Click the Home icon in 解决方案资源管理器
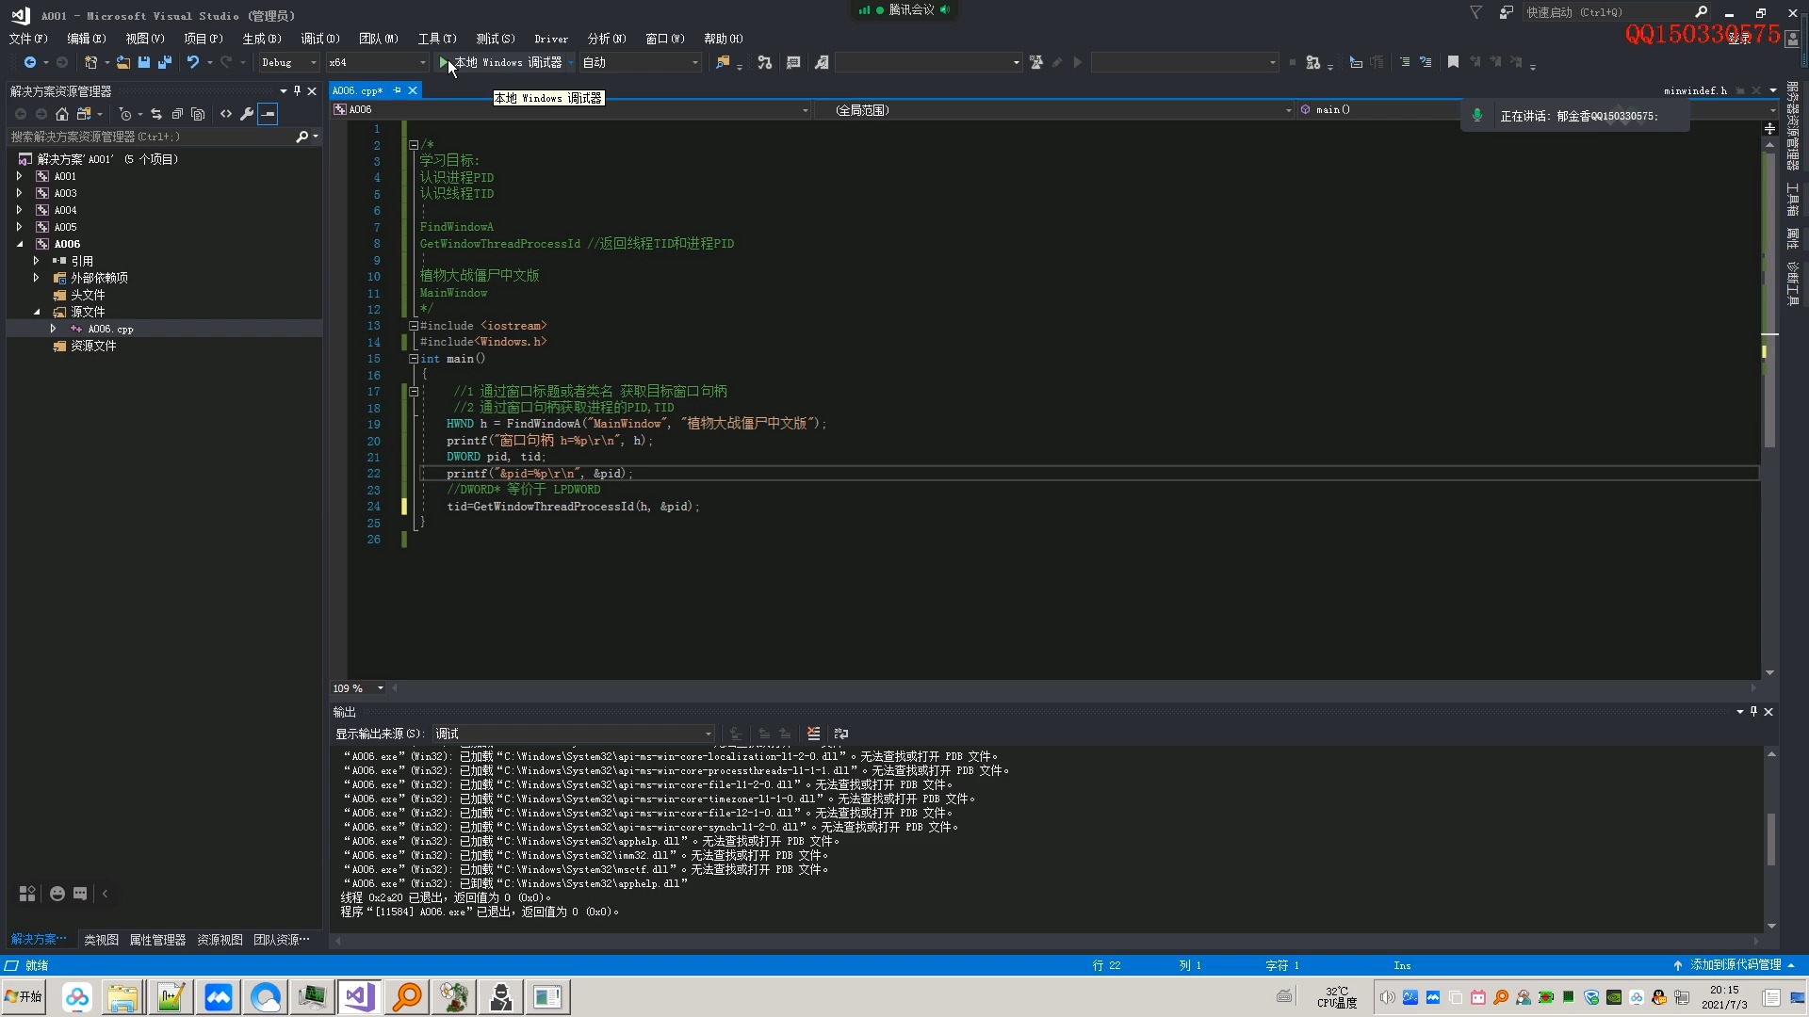 click(62, 114)
